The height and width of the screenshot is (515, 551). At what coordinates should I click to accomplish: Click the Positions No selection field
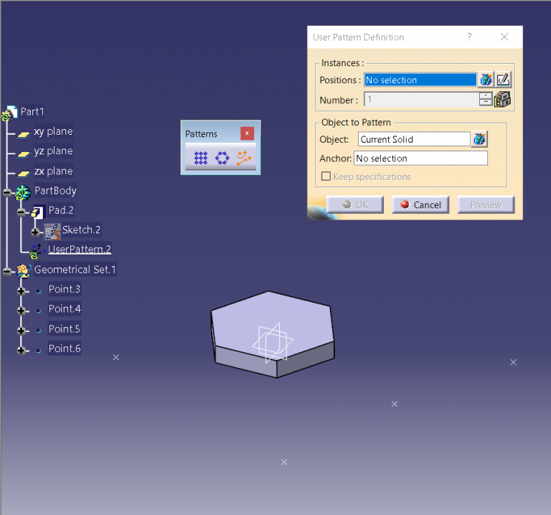(x=420, y=80)
